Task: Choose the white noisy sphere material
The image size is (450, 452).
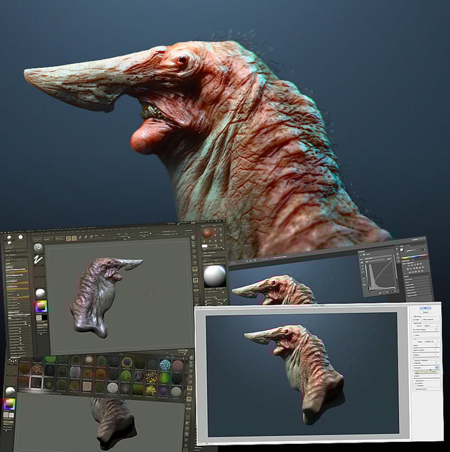Action: tap(113, 388)
